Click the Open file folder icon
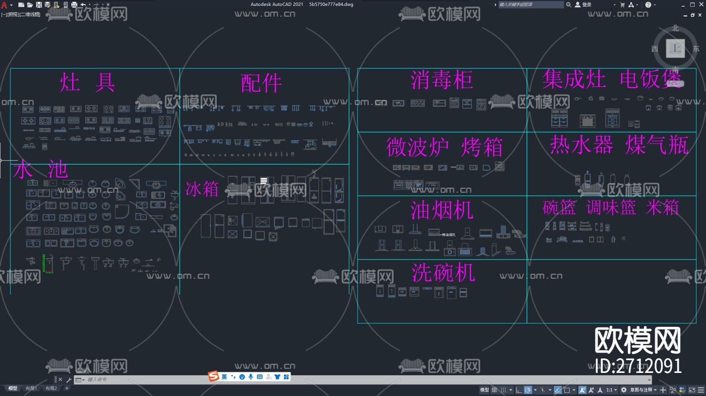The image size is (706, 396). (x=30, y=4)
